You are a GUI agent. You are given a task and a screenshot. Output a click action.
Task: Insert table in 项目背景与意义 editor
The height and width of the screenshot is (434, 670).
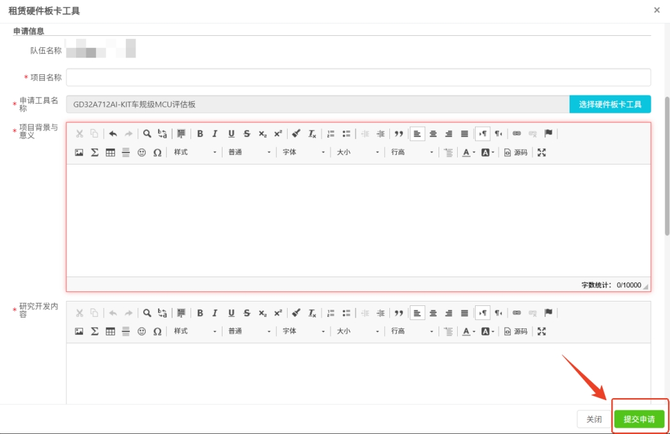coord(111,152)
